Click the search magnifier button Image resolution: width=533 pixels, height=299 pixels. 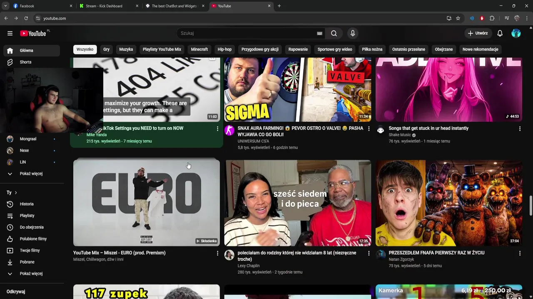(x=334, y=33)
